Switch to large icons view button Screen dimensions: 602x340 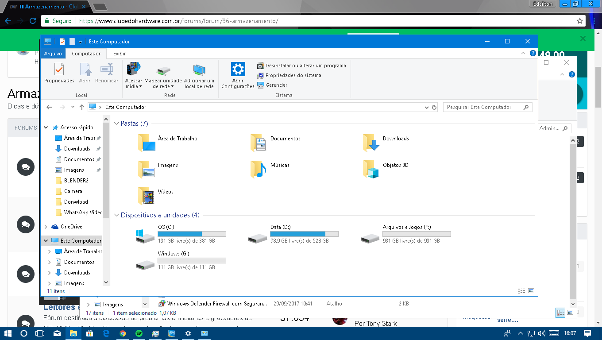pos(531,291)
